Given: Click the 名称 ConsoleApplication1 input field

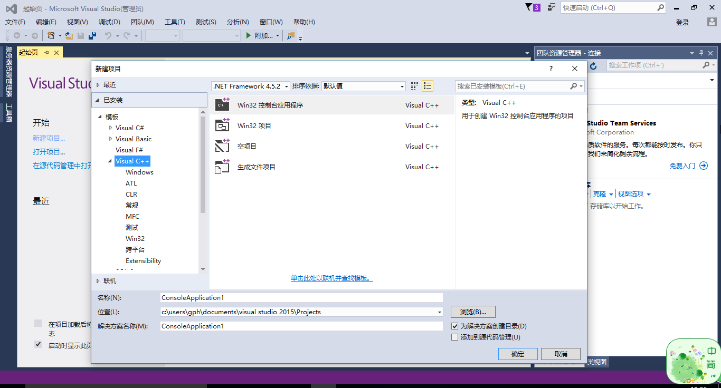Looking at the screenshot, I should (x=301, y=297).
